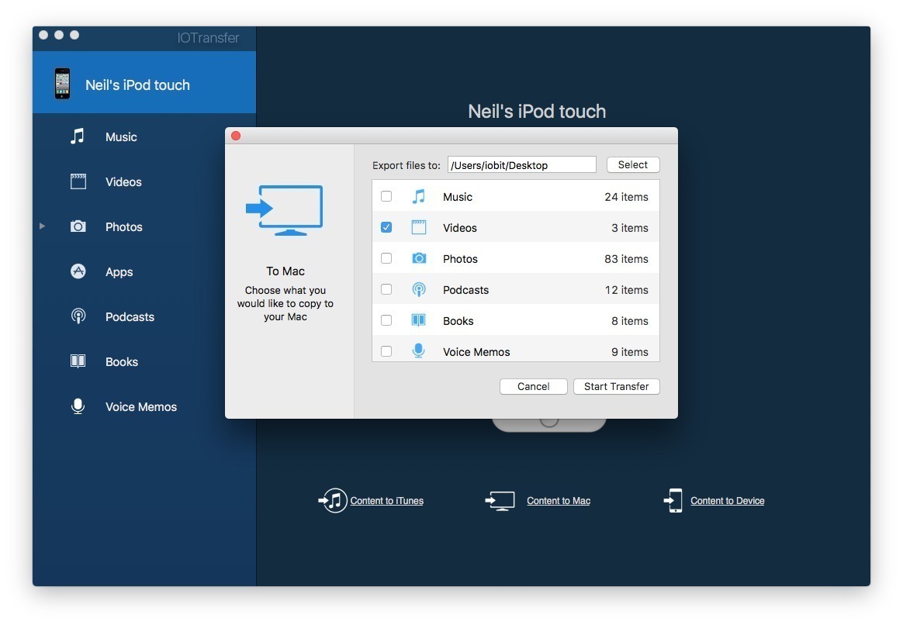Click the Music note icon in export list
This screenshot has height=625, width=903.
click(419, 196)
